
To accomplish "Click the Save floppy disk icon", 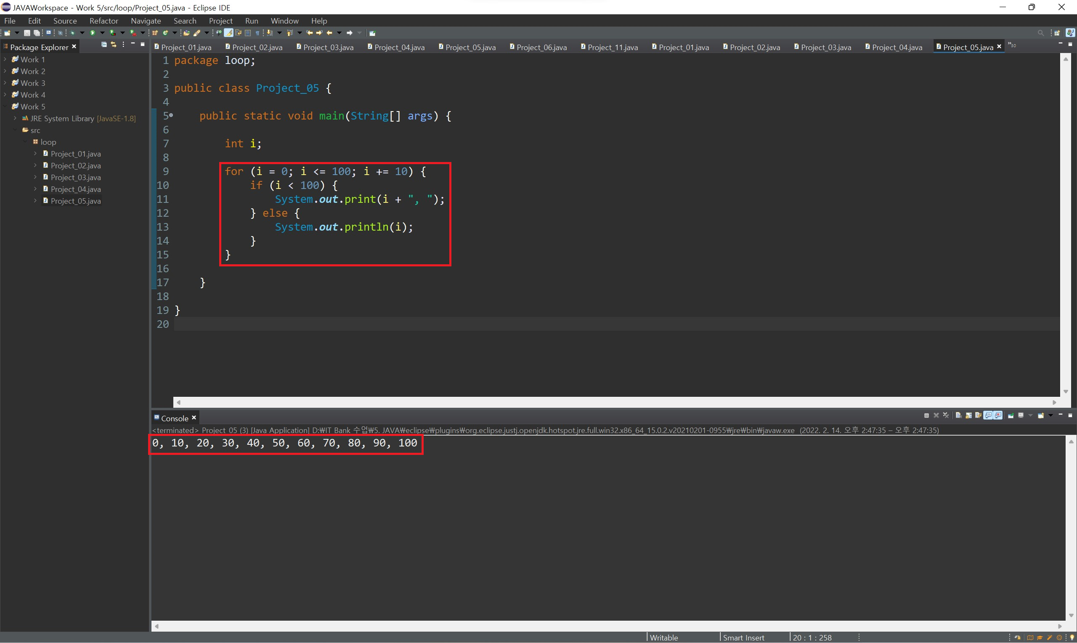I will [27, 33].
